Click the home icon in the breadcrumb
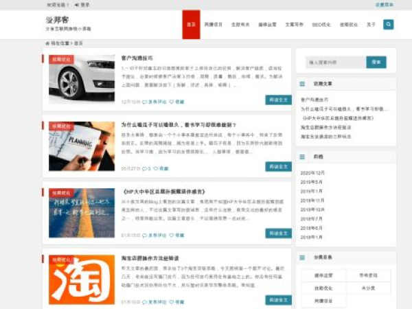Image resolution: width=412 pixels, height=309 pixels. 47,43
